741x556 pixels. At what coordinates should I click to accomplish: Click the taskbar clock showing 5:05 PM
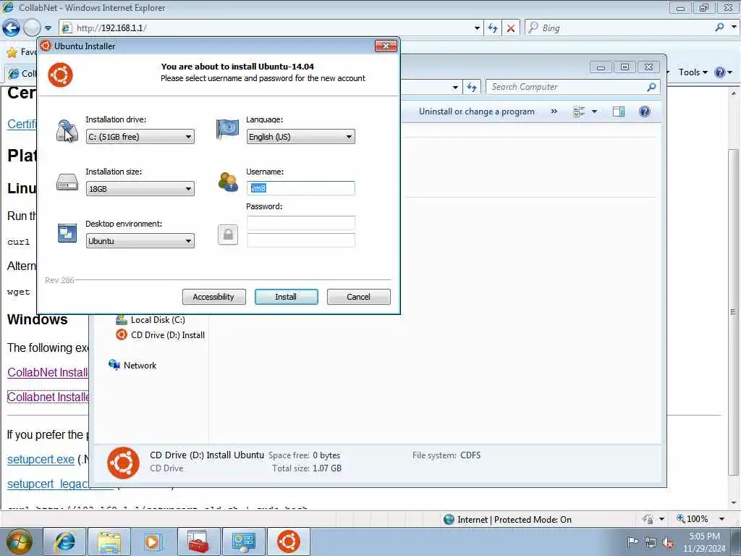point(704,542)
